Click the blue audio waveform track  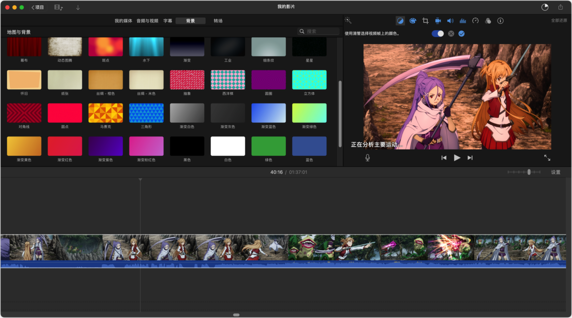pyautogui.click(x=283, y=264)
